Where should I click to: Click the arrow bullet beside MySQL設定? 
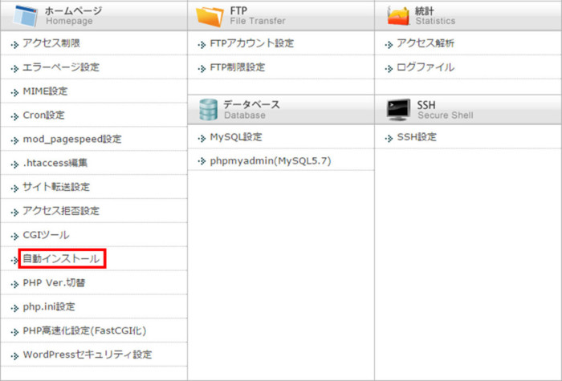click(202, 138)
